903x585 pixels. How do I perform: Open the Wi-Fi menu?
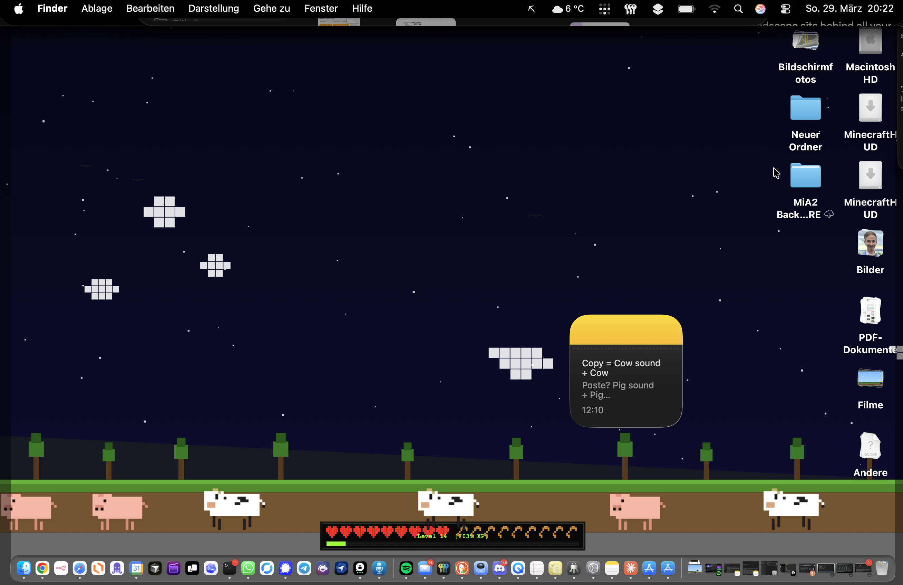(x=715, y=9)
